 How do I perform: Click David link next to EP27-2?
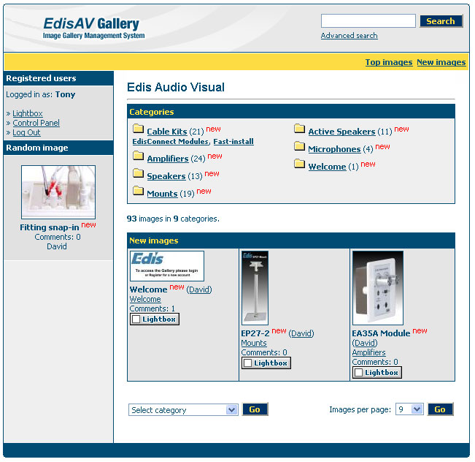(x=301, y=333)
